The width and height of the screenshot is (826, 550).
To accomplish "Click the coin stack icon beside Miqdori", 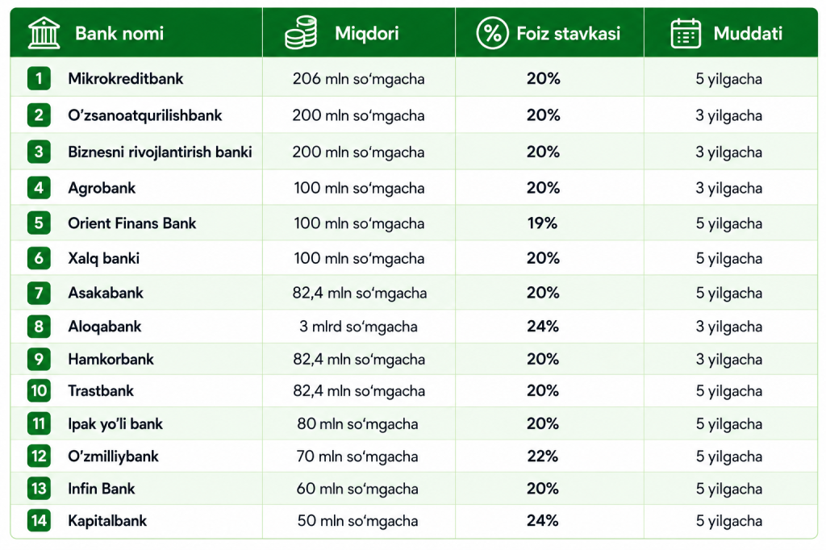I will click(x=301, y=33).
